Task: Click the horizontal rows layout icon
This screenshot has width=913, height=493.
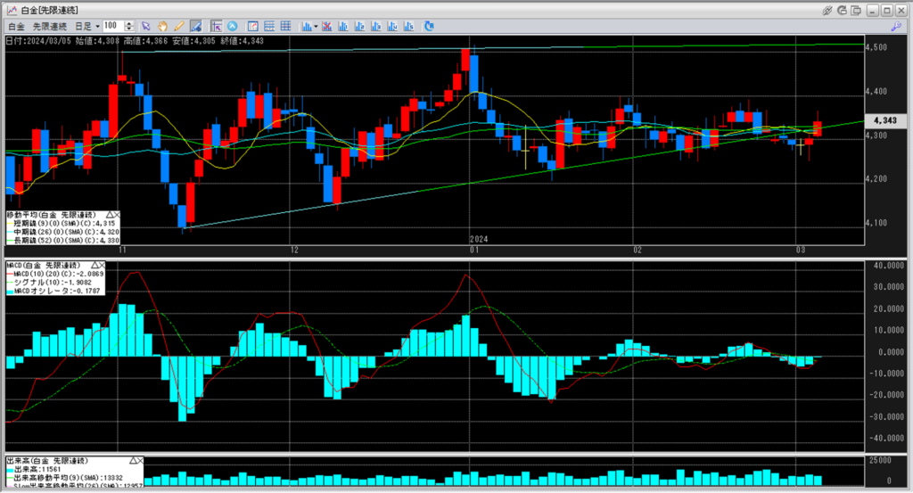Action: 269,26
